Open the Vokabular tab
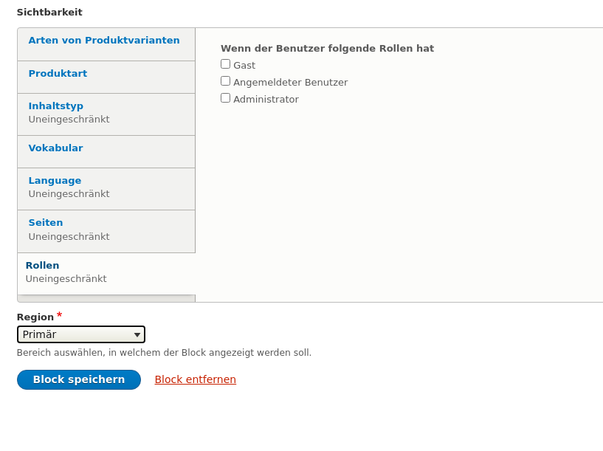Screen dimensions: 603x451 point(55,148)
